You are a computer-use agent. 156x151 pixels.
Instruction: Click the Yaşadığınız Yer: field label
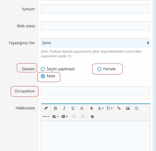(x=22, y=43)
